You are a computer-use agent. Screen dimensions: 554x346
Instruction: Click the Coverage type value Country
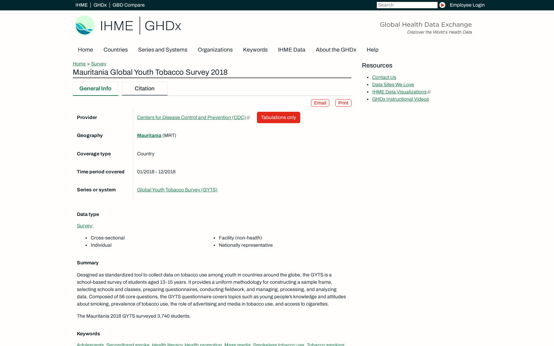146,154
